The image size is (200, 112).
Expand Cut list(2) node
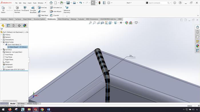point(1,49)
